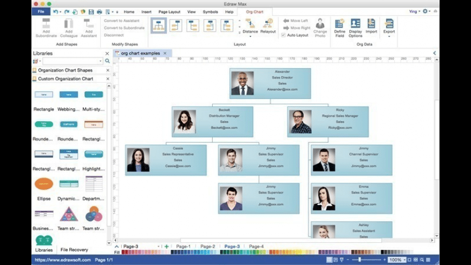Close the Organization Chart Shapes library
The width and height of the screenshot is (471, 265).
(x=108, y=70)
